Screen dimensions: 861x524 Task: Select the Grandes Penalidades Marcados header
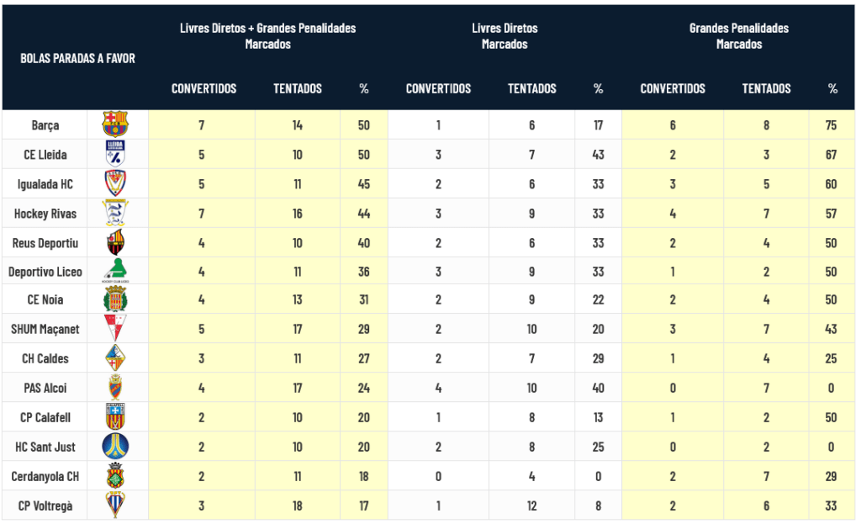point(739,36)
